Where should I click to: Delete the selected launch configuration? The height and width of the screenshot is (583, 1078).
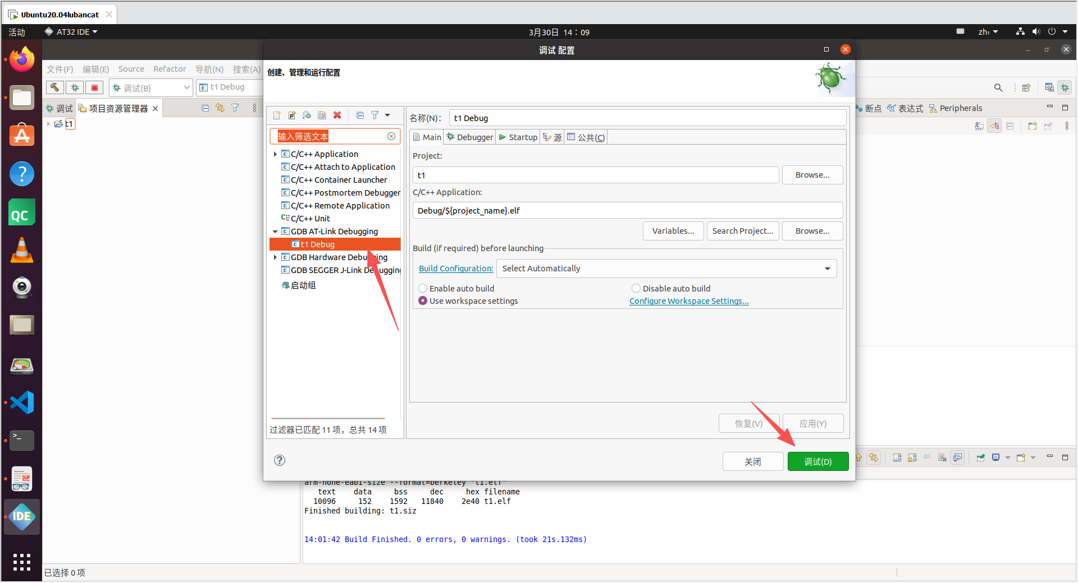tap(337, 115)
